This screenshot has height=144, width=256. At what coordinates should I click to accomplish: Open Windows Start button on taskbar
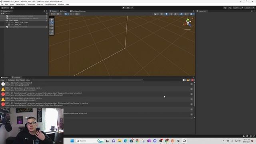click(72, 141)
